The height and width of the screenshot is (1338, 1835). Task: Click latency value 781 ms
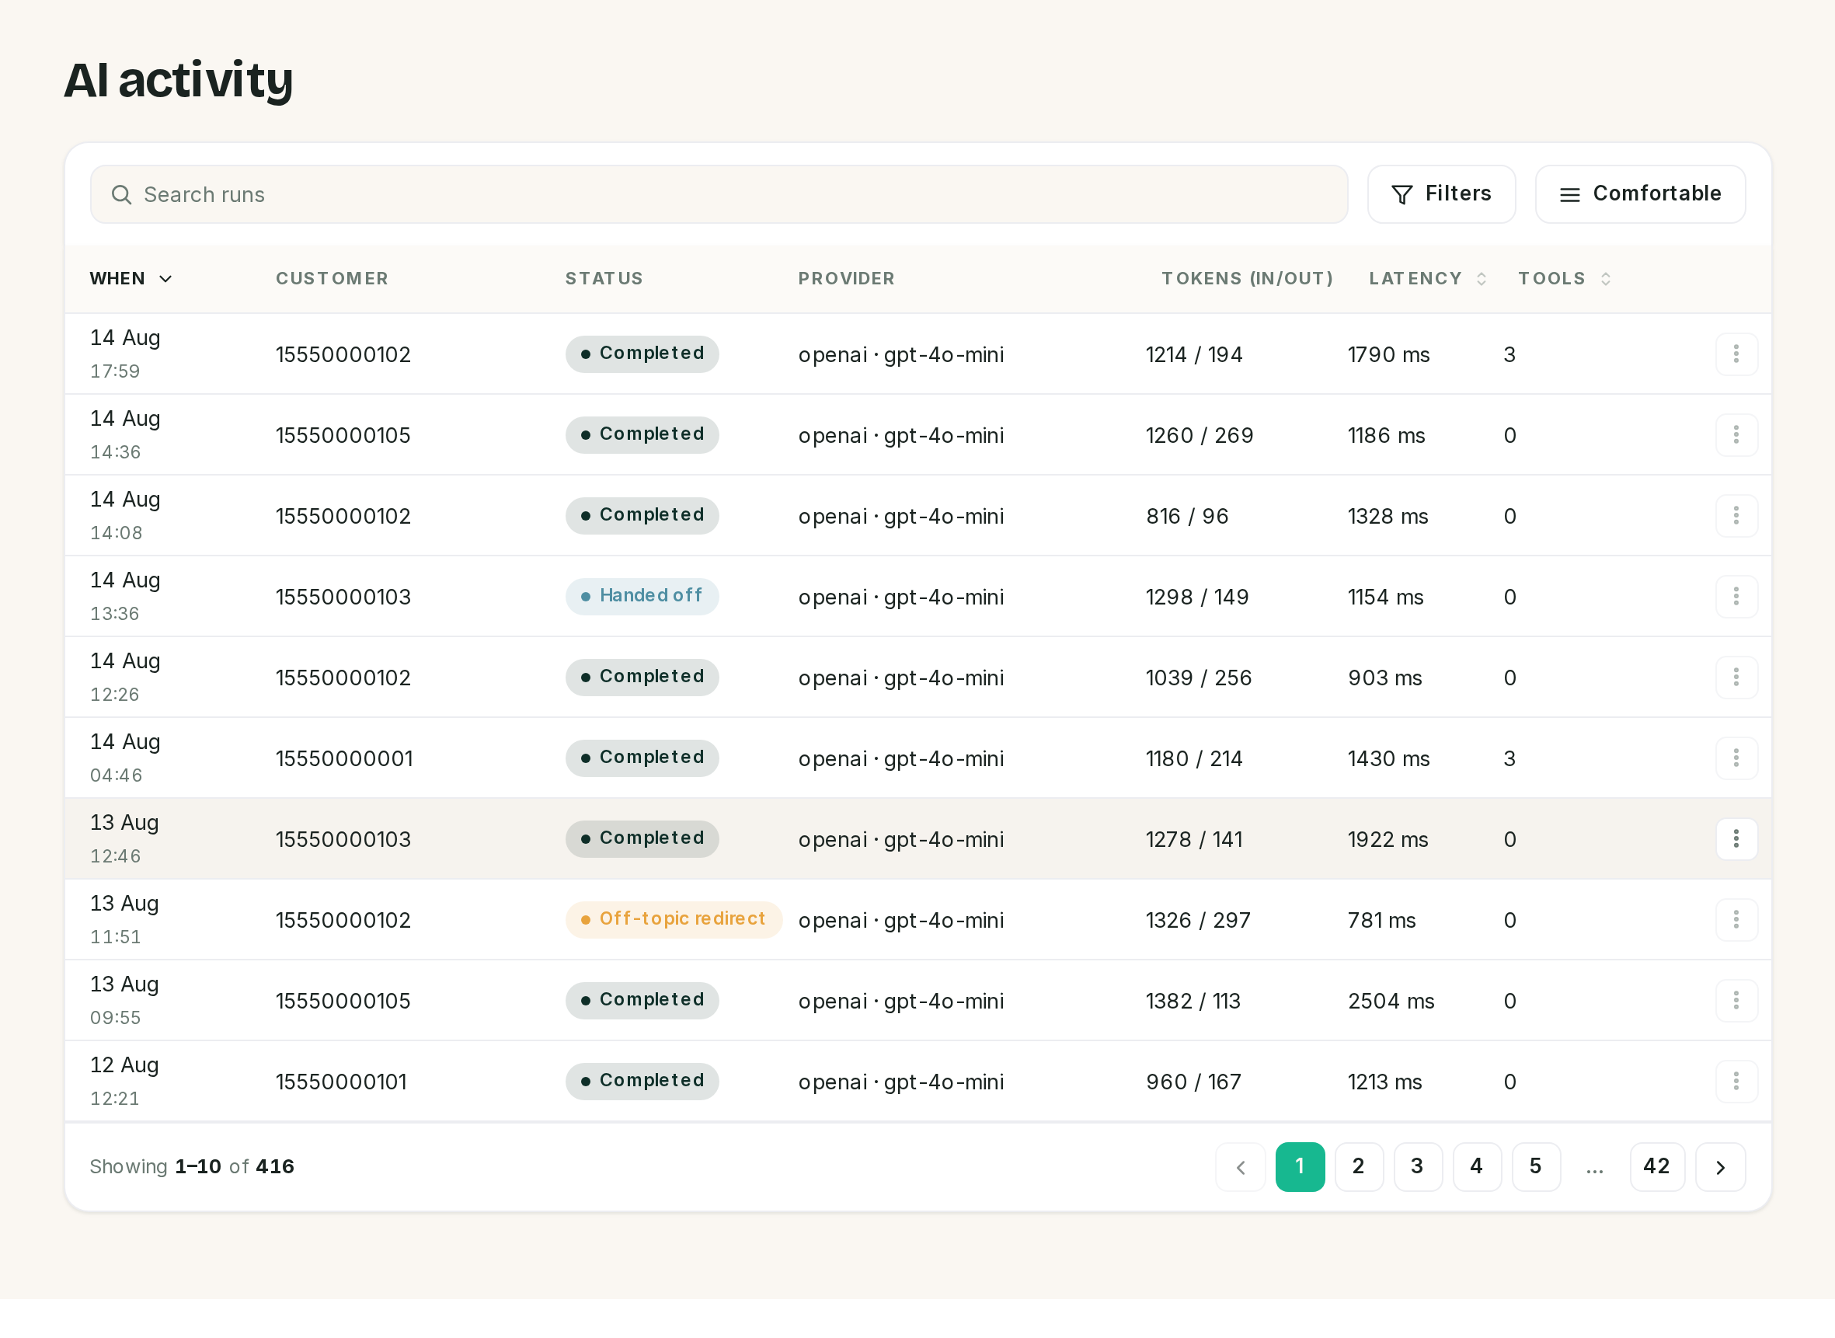tap(1381, 921)
